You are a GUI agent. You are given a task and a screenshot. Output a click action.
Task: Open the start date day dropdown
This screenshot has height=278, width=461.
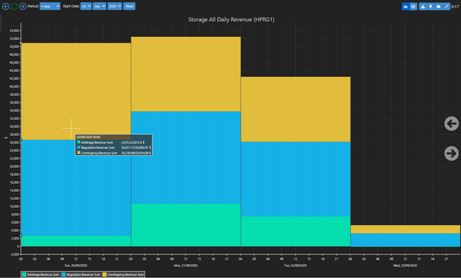[86, 6]
